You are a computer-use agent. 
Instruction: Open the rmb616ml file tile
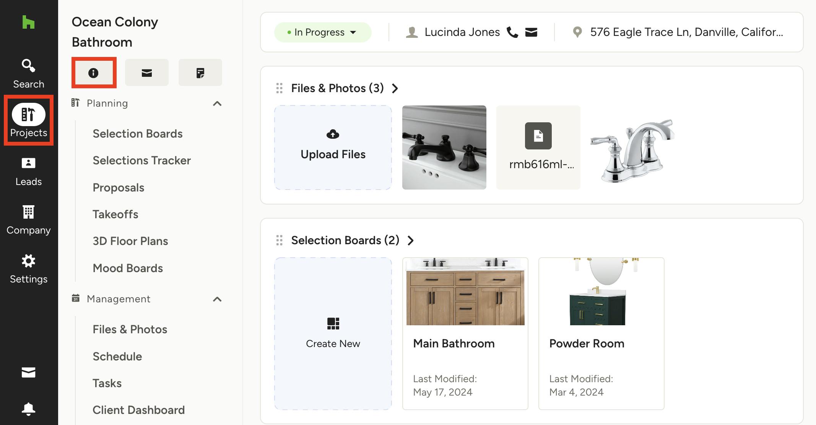coord(538,148)
